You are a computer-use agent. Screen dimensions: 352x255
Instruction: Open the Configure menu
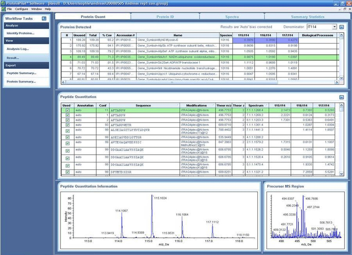(22, 9)
